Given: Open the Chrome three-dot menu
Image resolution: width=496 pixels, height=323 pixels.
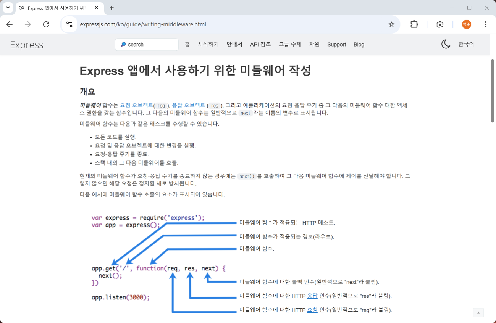Looking at the screenshot, I should tap(485, 24).
